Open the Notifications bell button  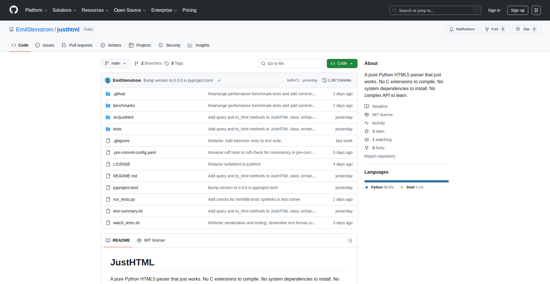462,29
